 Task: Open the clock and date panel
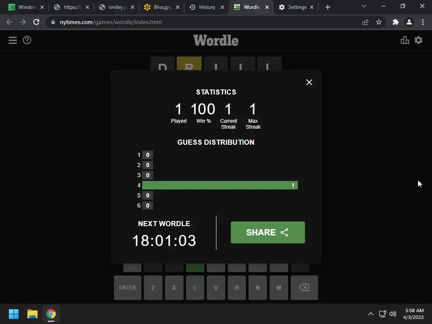413,314
